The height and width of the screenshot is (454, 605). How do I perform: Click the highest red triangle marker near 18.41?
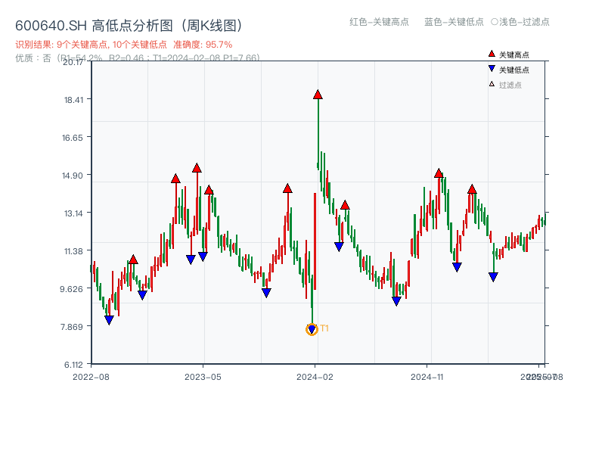pos(318,94)
